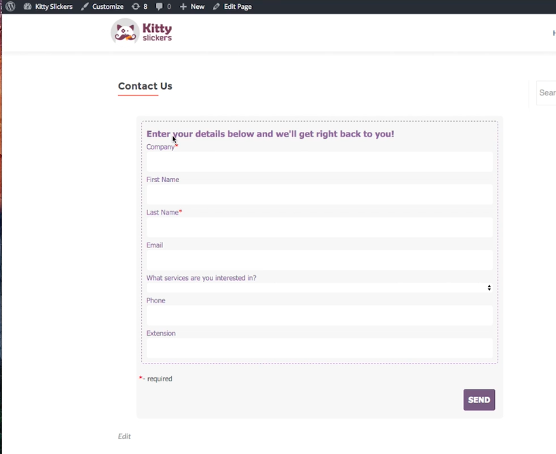Focus the Company text field
This screenshot has width=556, height=454.
pos(319,162)
